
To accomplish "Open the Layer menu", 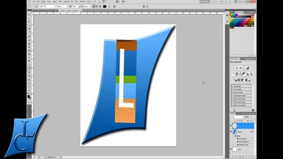I will [49, 2].
